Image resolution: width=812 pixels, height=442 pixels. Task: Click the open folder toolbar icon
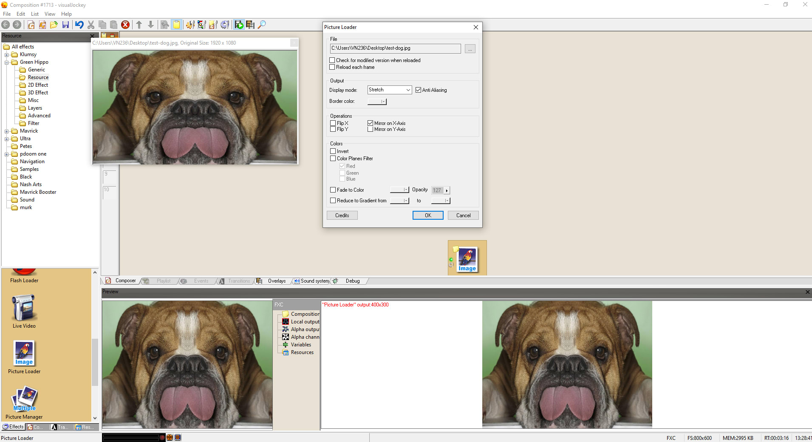coord(54,25)
